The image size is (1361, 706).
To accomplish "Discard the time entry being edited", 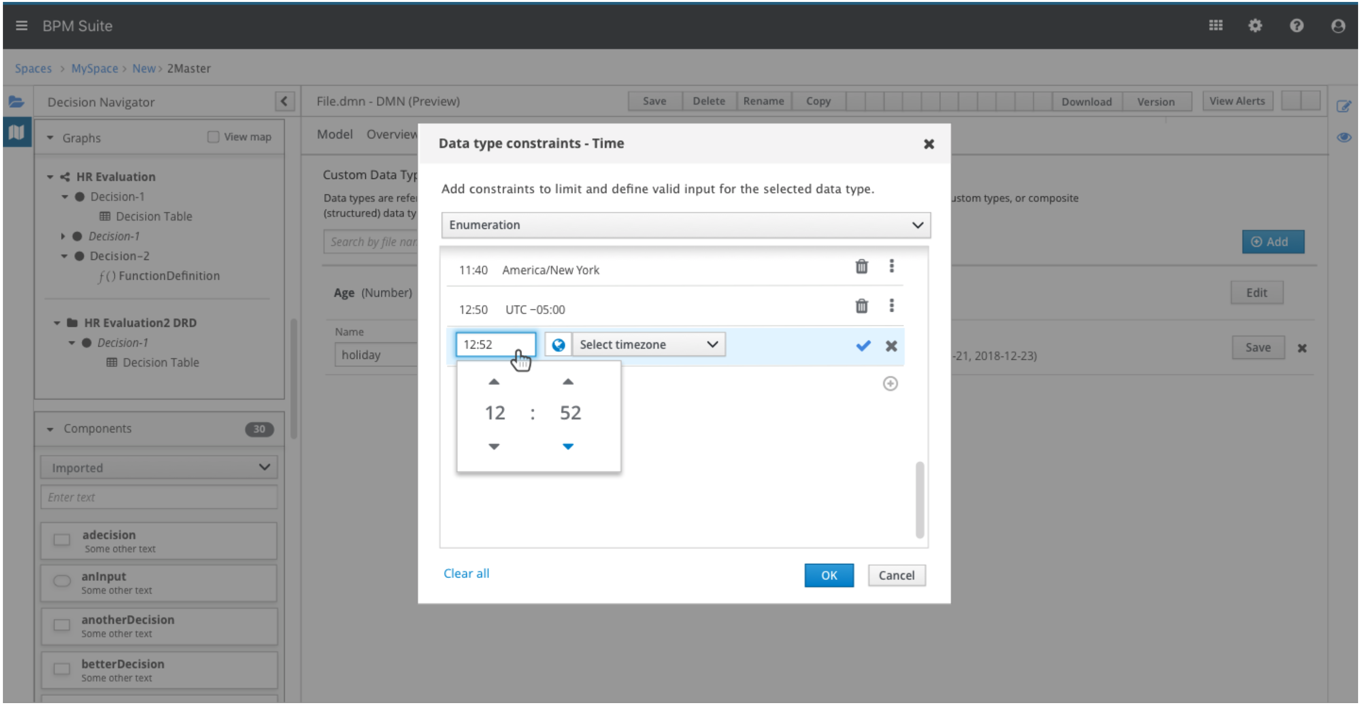I will (x=891, y=346).
